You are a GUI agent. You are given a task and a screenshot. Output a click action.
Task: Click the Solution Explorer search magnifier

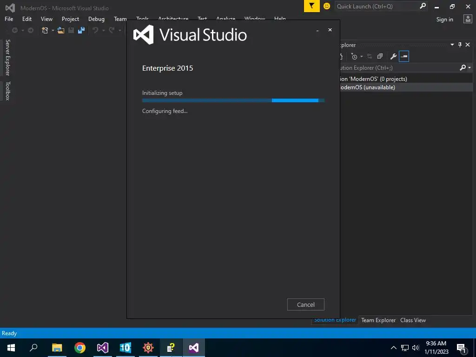pos(463,67)
